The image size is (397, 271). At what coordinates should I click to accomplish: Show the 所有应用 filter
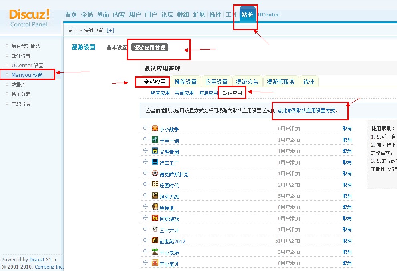[160, 93]
